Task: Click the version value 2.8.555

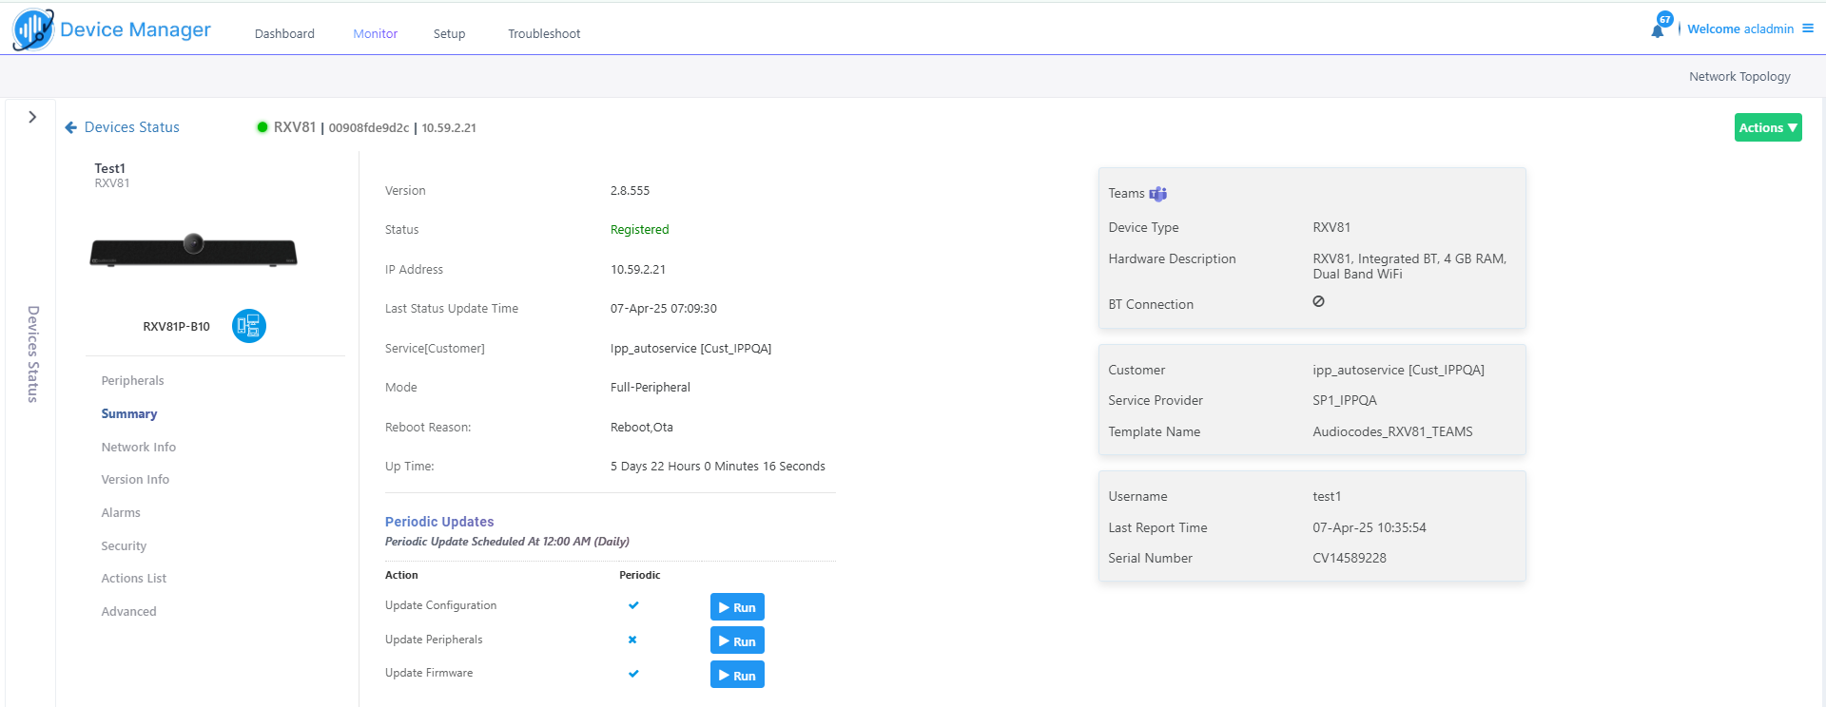Action: coord(630,191)
